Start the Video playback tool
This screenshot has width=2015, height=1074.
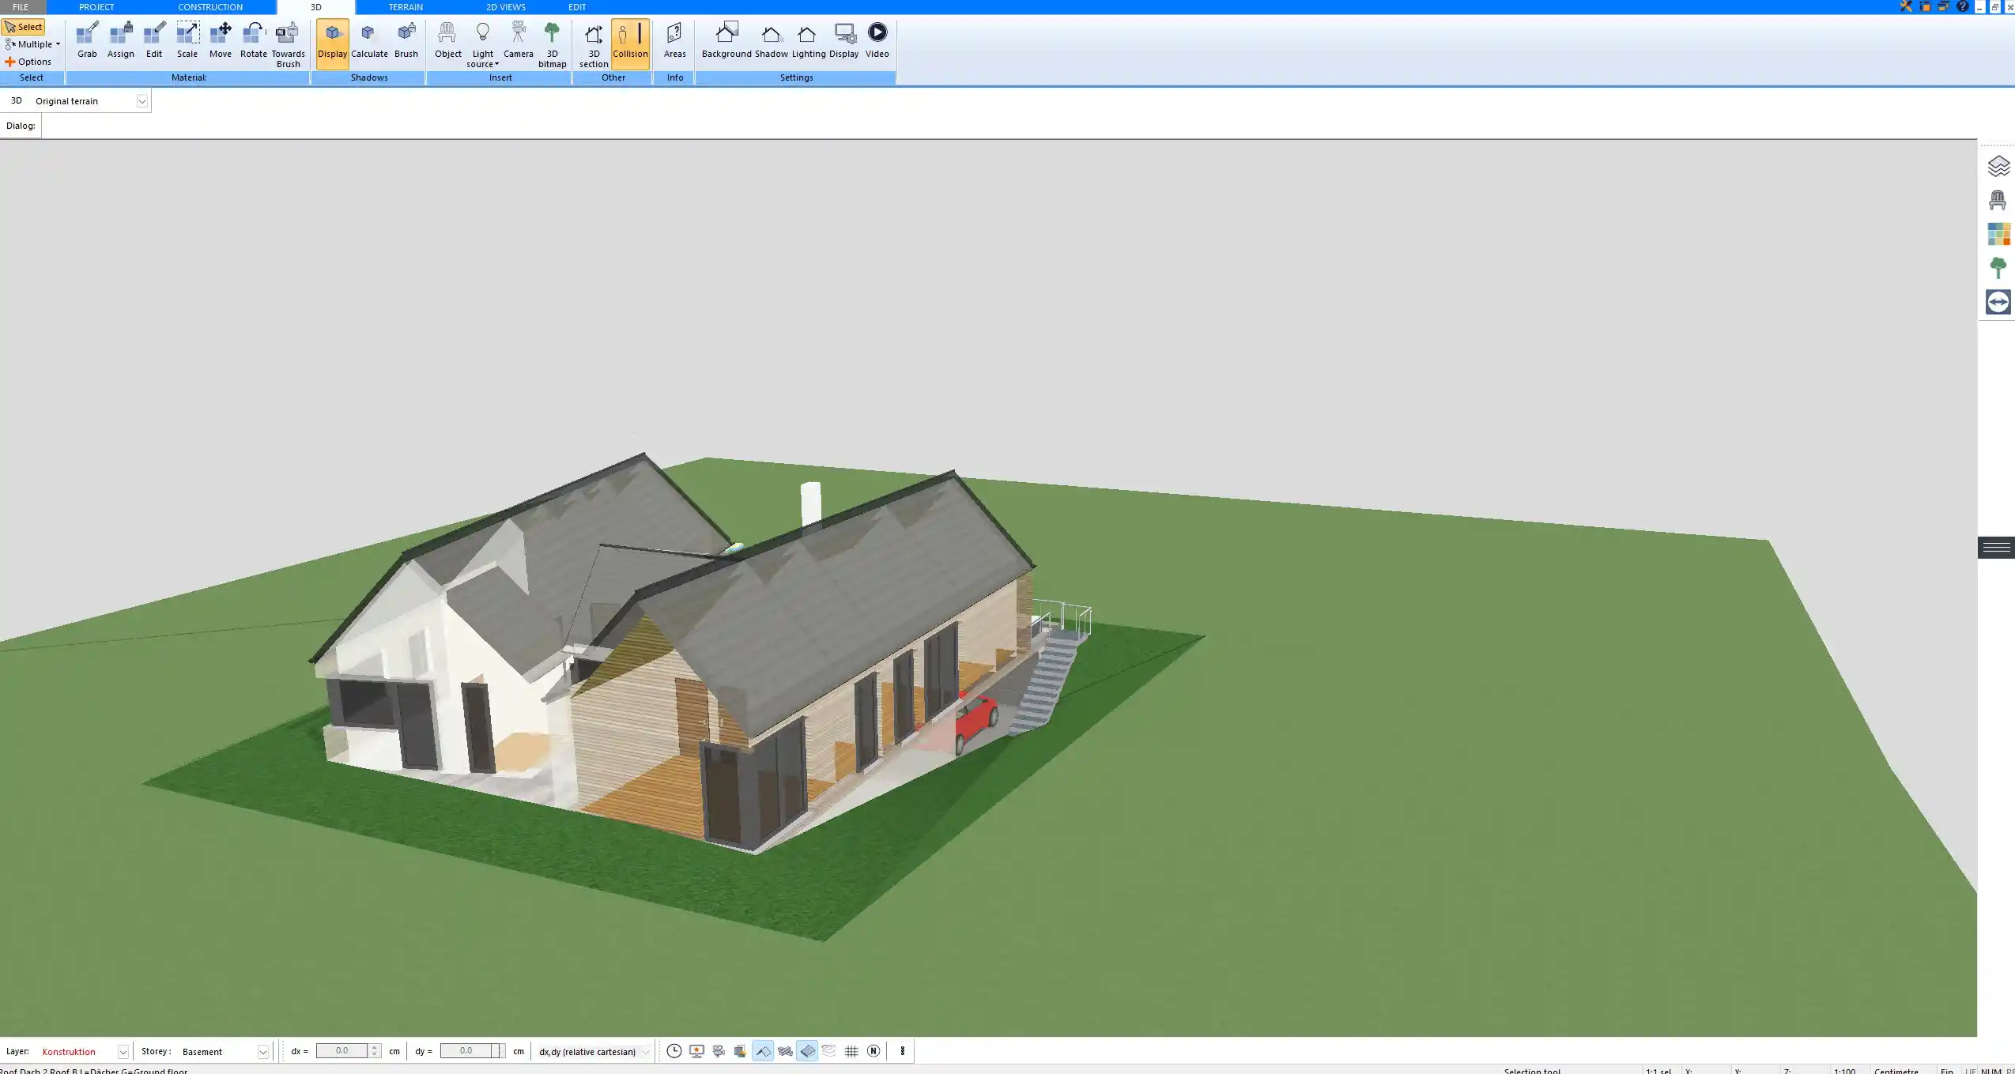[877, 40]
